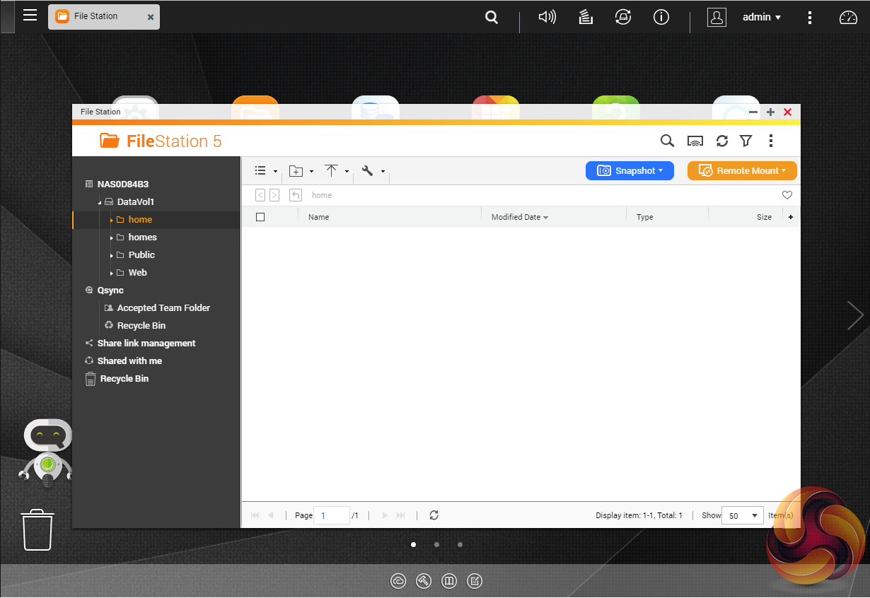
Task: Open the main hamburger menu
Action: point(30,16)
